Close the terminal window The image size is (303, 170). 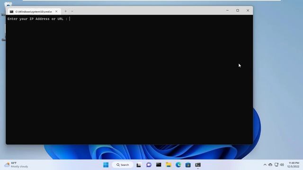click(248, 10)
